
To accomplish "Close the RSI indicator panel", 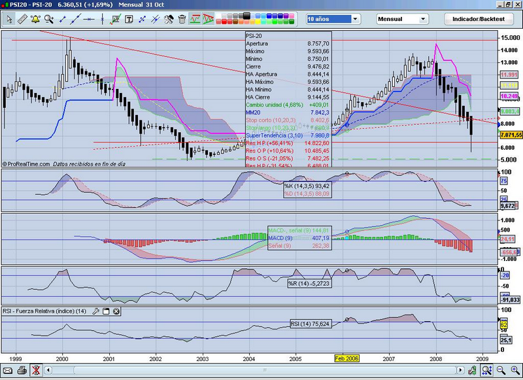I will (x=116, y=311).
